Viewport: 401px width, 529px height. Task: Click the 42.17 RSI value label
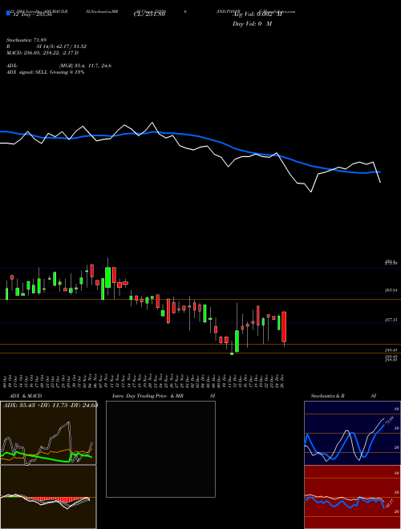[x=390, y=504]
